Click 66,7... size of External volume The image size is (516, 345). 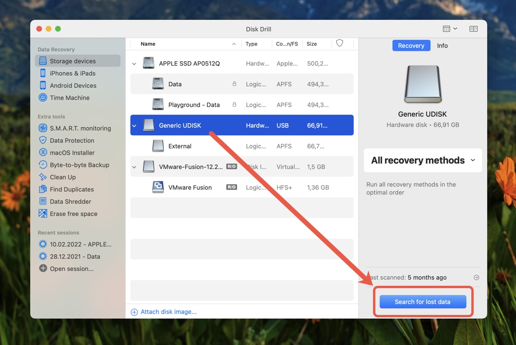point(315,146)
